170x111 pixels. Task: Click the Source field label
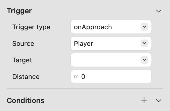pyautogui.click(x=23, y=44)
